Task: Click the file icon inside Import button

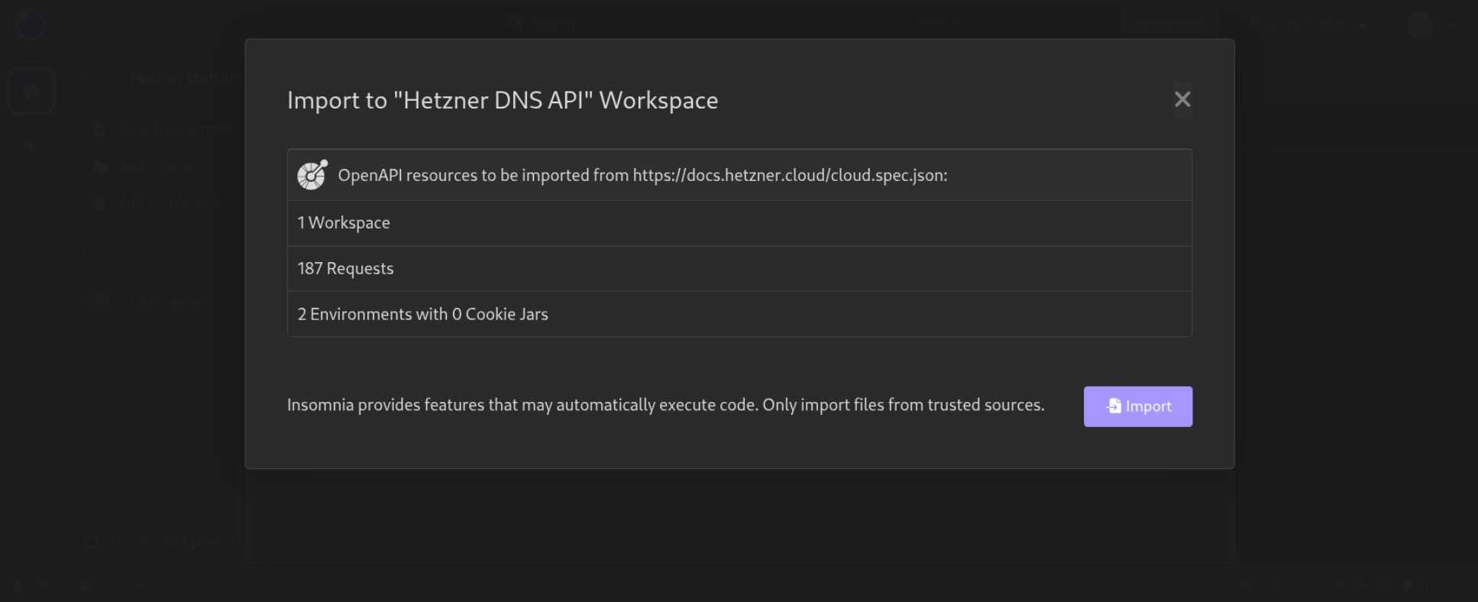Action: click(x=1114, y=406)
